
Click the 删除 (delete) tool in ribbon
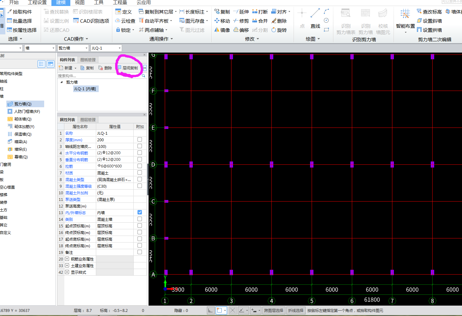(x=279, y=21)
